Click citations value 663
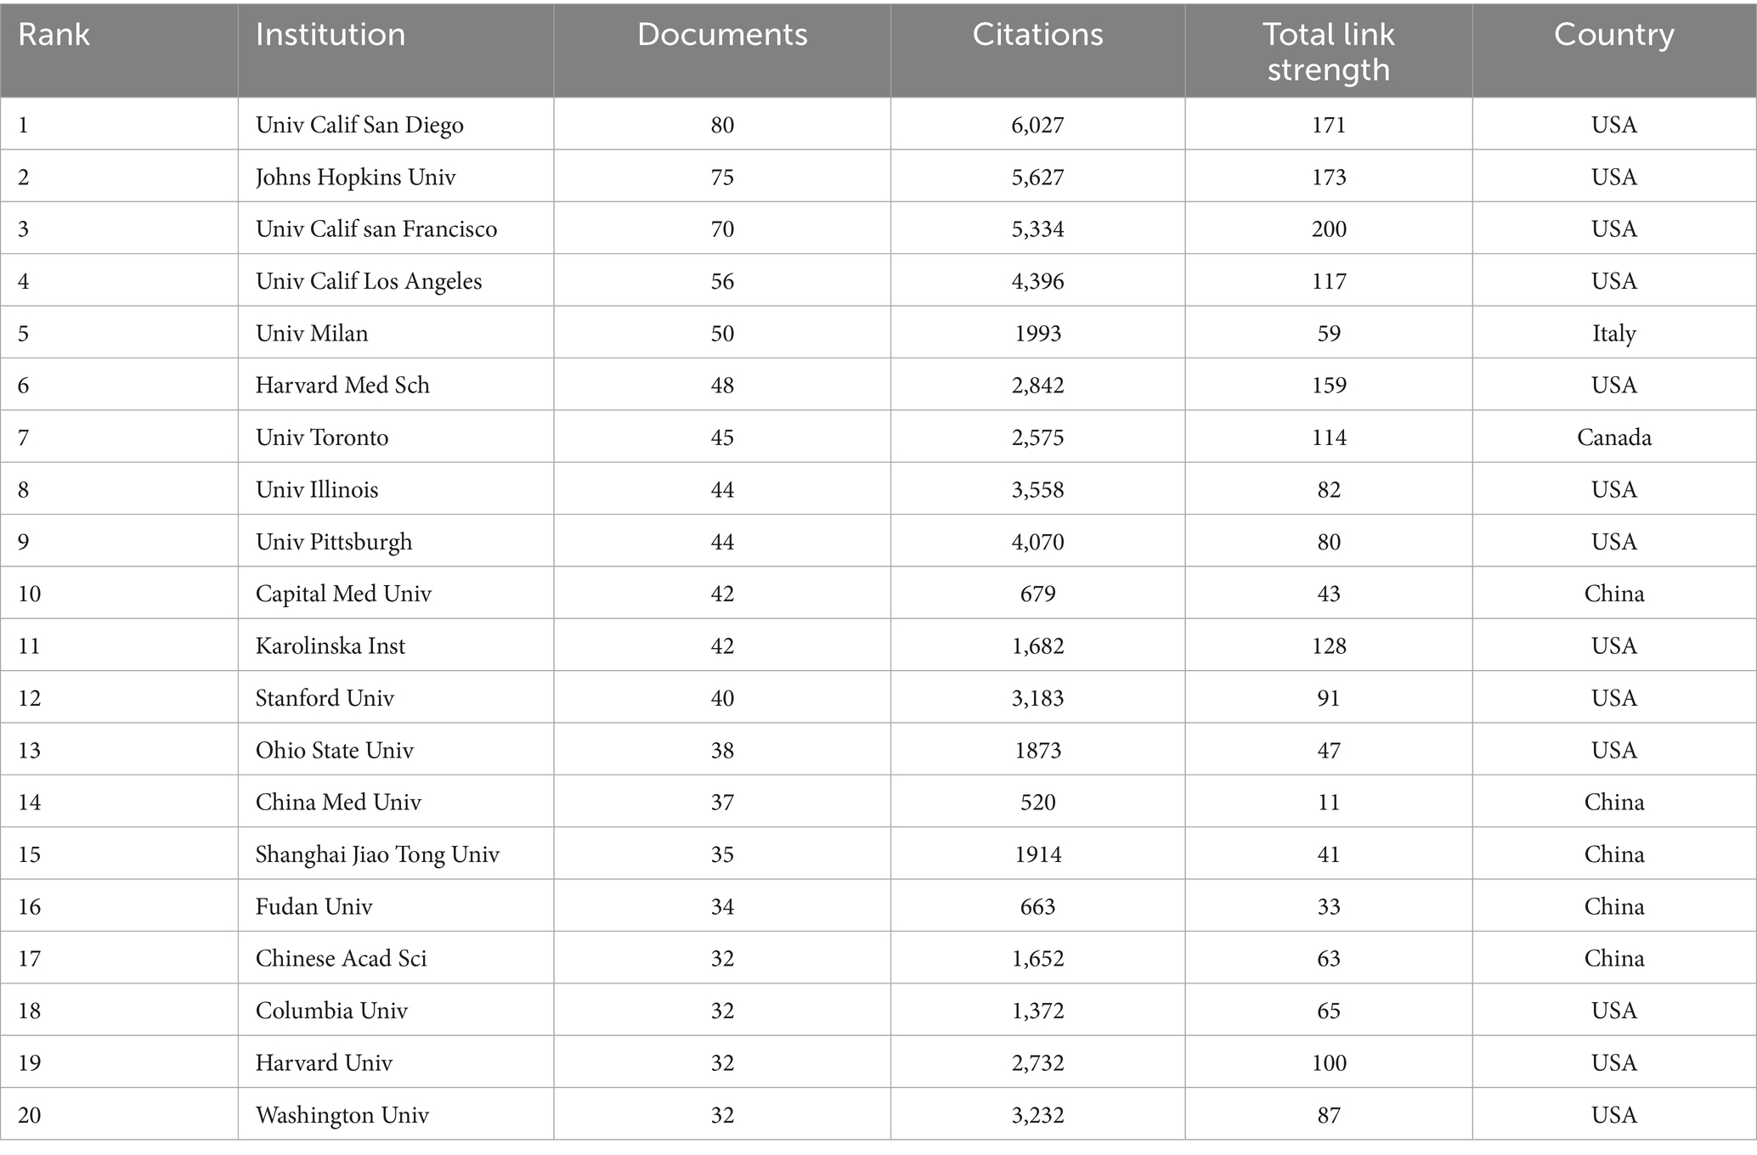 tap(1037, 906)
